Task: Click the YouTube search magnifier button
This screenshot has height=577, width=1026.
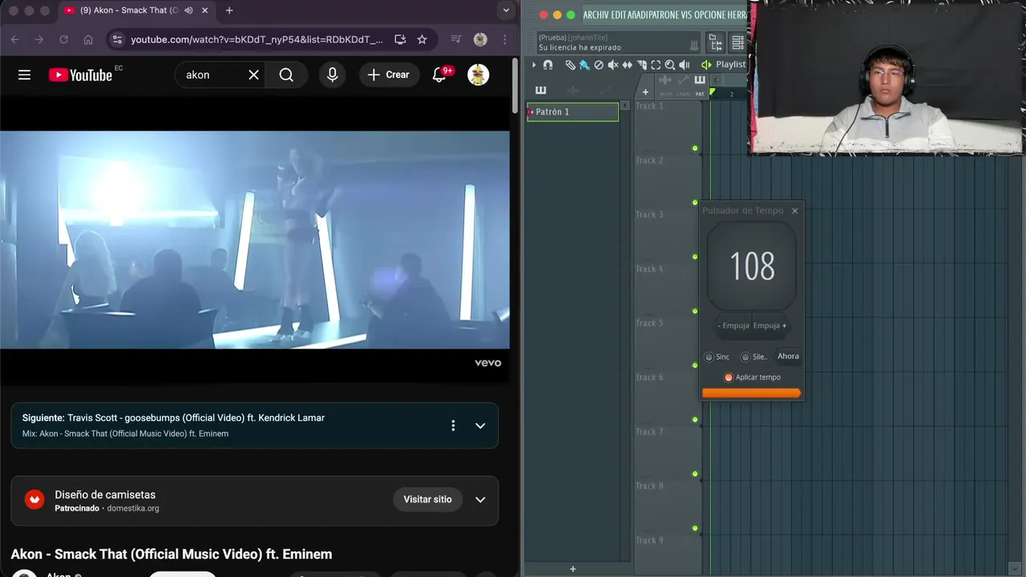Action: tap(286, 75)
